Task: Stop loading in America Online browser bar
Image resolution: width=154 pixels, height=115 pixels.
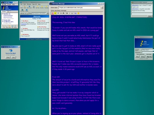Action: pos(25,13)
